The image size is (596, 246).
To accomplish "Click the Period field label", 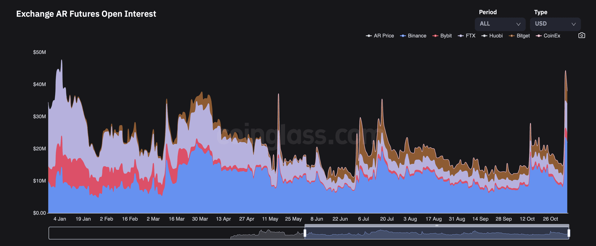I will [488, 12].
